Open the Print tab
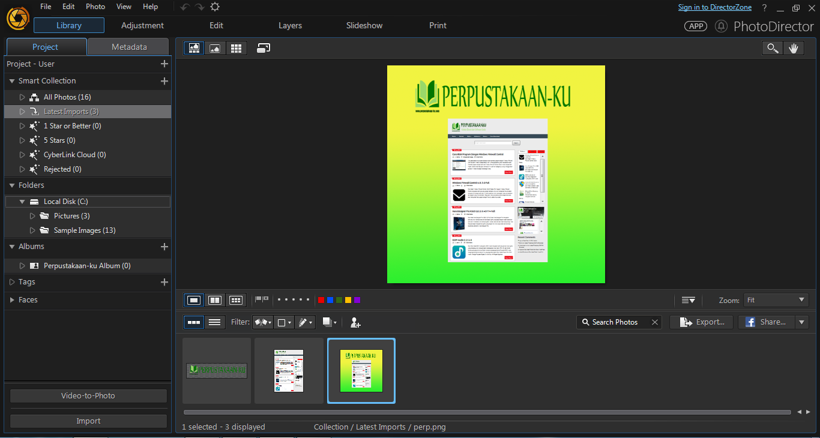820x438 pixels. [438, 25]
